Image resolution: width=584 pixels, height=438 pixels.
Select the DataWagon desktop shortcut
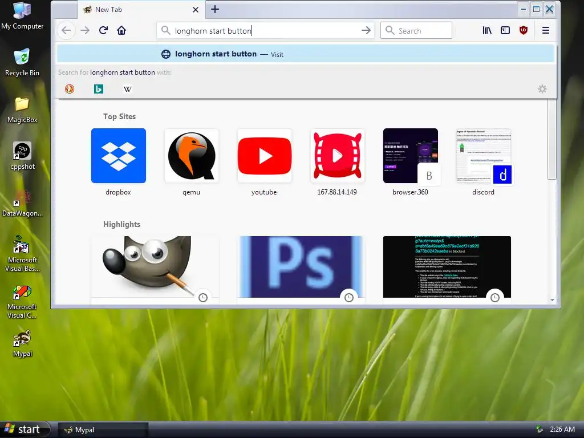(22, 204)
